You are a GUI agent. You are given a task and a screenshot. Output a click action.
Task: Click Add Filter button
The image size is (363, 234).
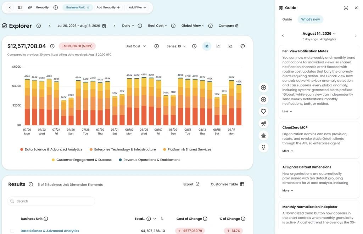[x=138, y=7]
